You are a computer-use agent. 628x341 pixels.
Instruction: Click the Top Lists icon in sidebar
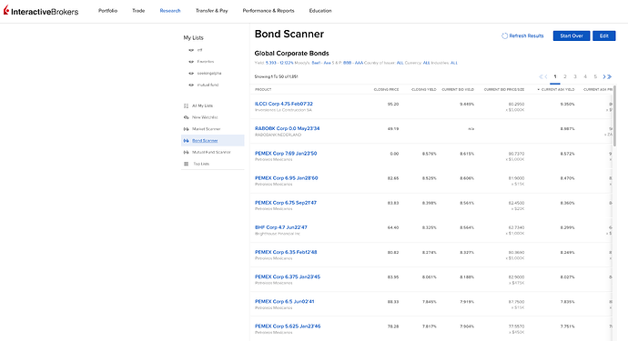click(x=186, y=164)
